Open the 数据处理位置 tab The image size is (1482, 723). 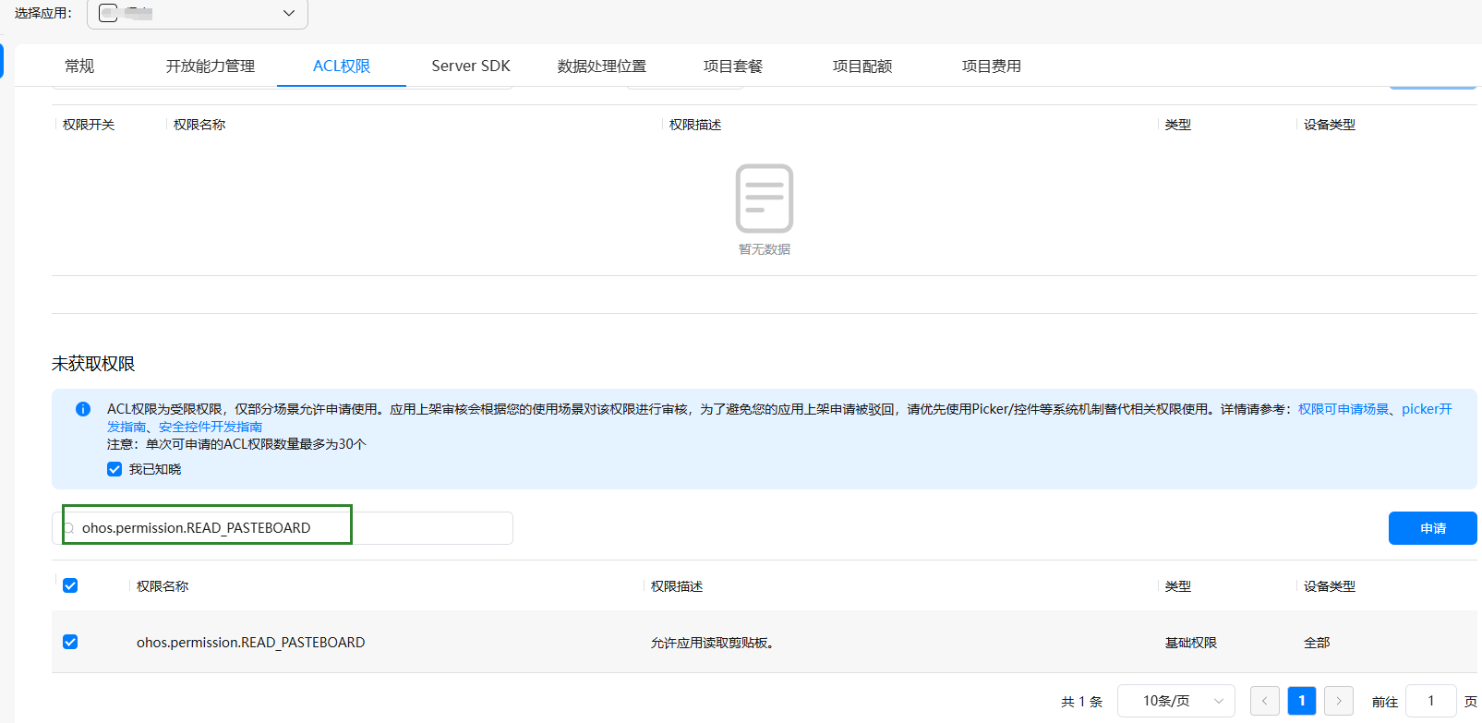pos(602,66)
